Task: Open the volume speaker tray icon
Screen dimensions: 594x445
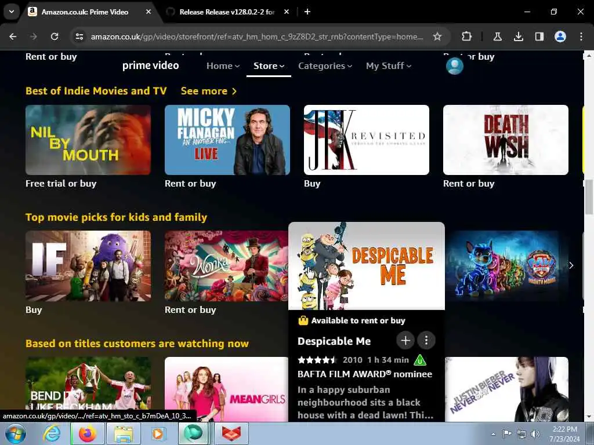Action: (x=535, y=434)
